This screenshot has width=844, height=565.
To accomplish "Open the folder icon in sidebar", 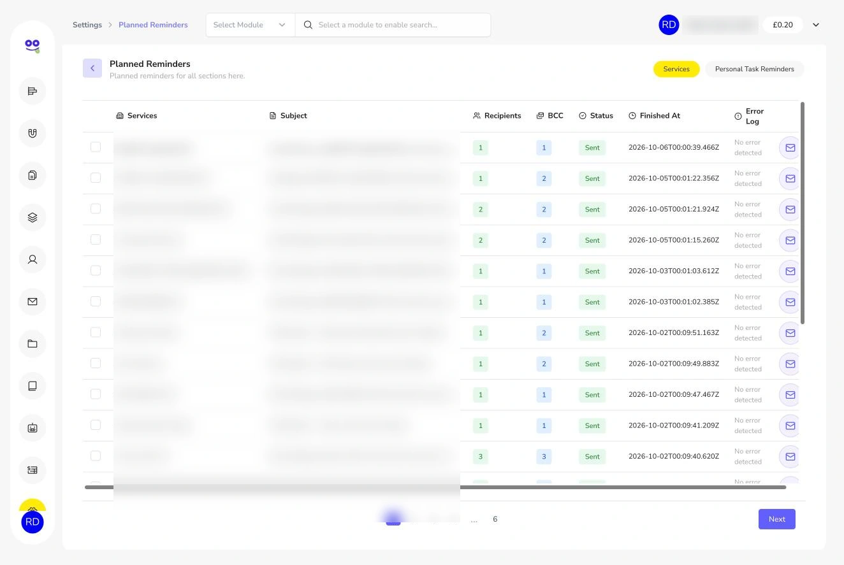I will (33, 343).
